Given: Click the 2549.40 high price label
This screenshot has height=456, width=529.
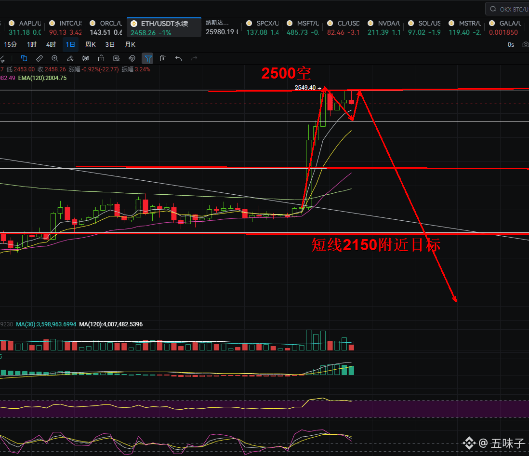Looking at the screenshot, I should (x=305, y=88).
